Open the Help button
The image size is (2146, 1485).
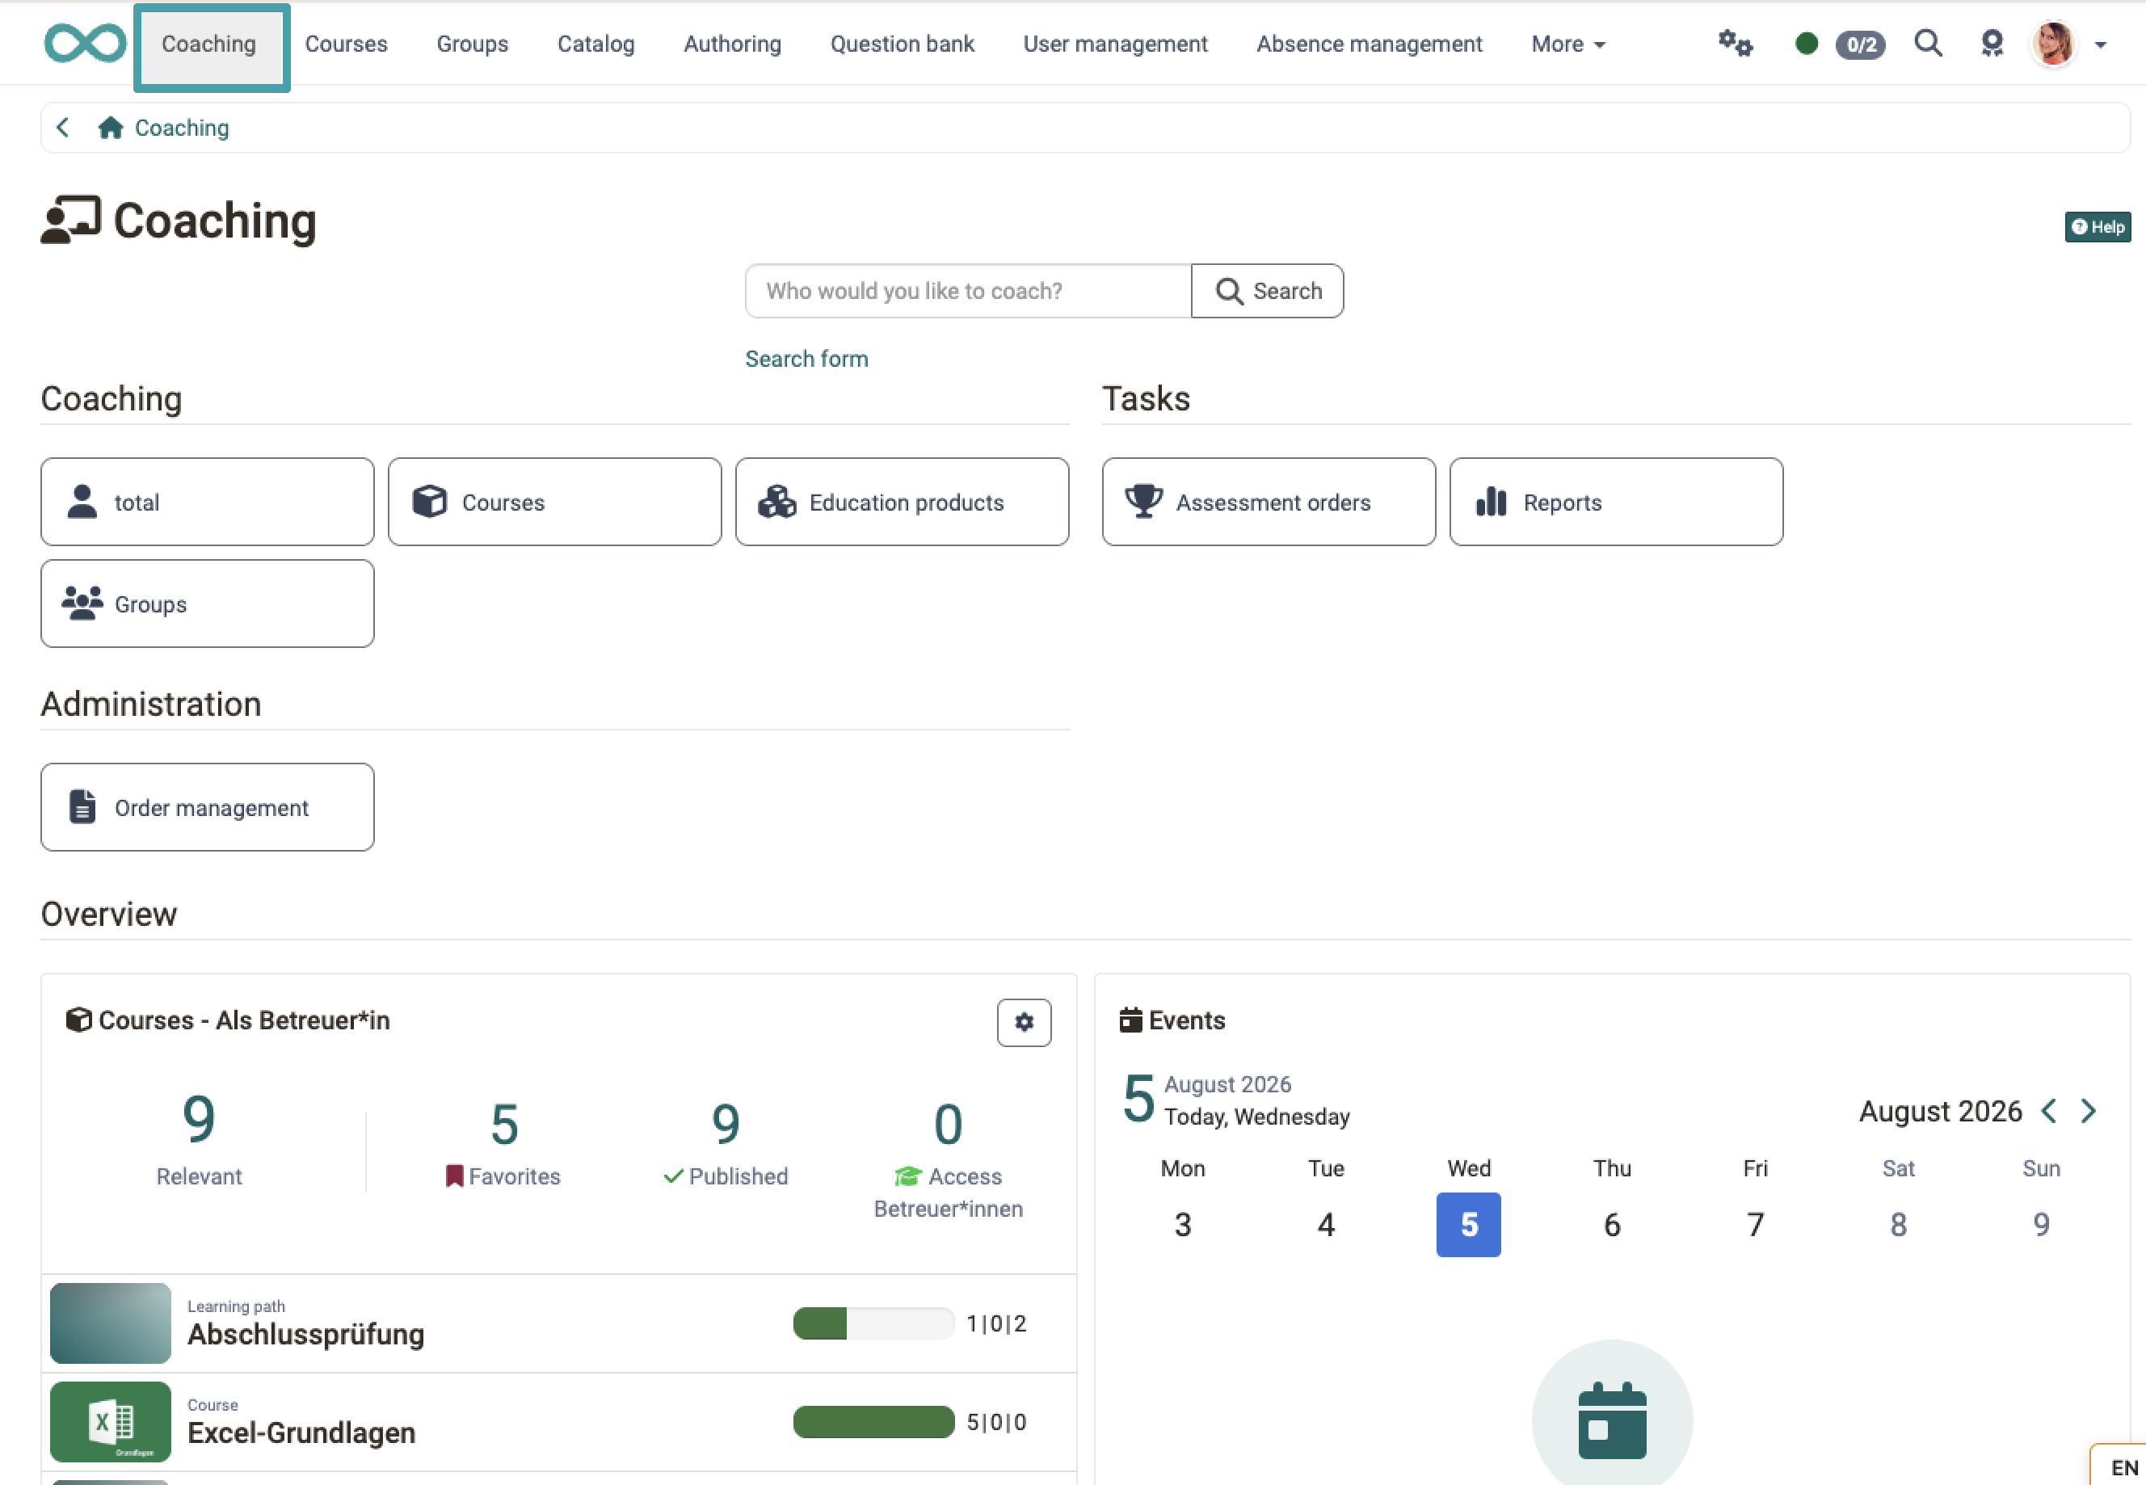click(x=2098, y=227)
